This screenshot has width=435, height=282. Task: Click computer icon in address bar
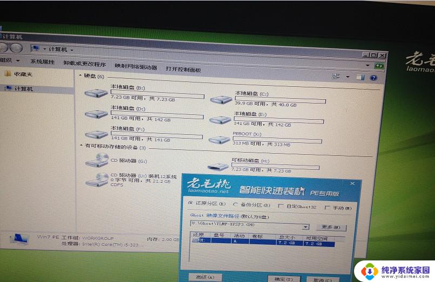tap(35, 48)
